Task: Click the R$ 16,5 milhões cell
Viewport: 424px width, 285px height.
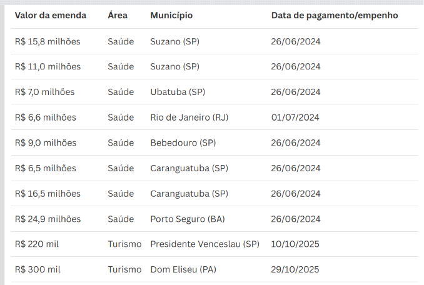Action: (48, 193)
